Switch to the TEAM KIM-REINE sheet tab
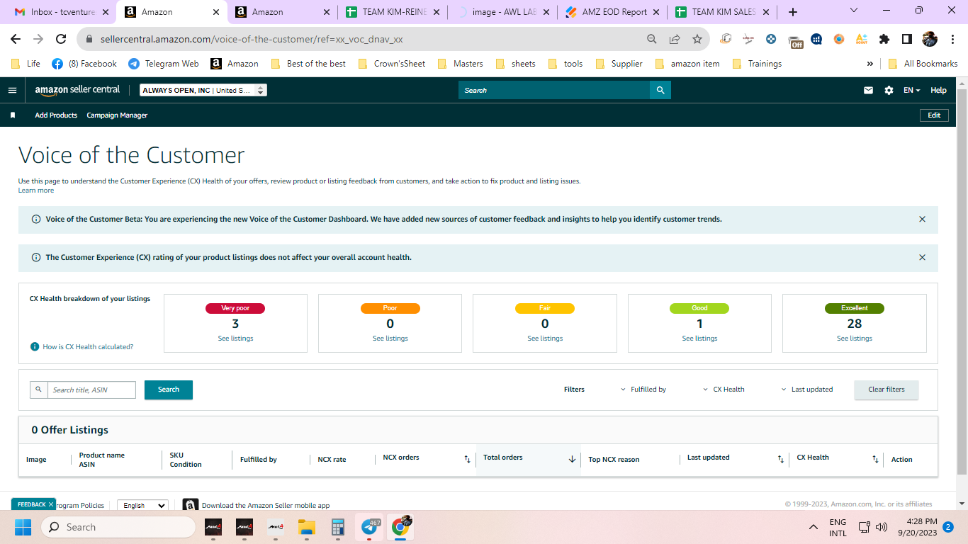Viewport: 968px width, 544px height. click(x=392, y=11)
